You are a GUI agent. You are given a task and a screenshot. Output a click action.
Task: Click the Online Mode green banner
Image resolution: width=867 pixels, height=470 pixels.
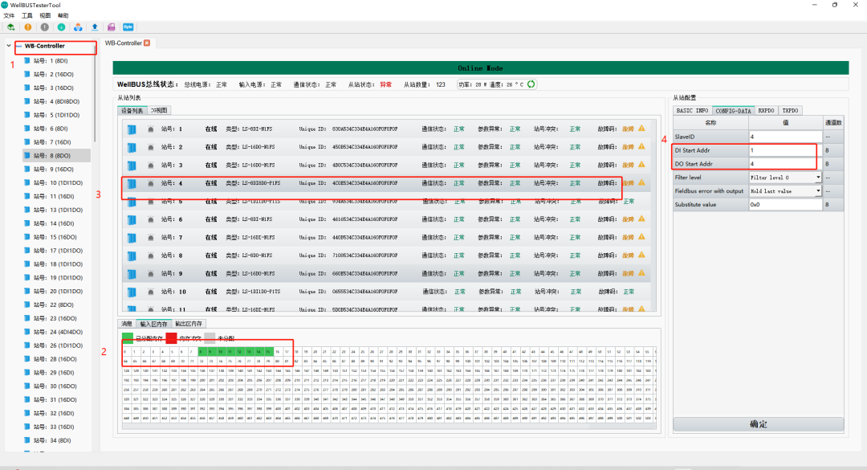pyautogui.click(x=481, y=68)
